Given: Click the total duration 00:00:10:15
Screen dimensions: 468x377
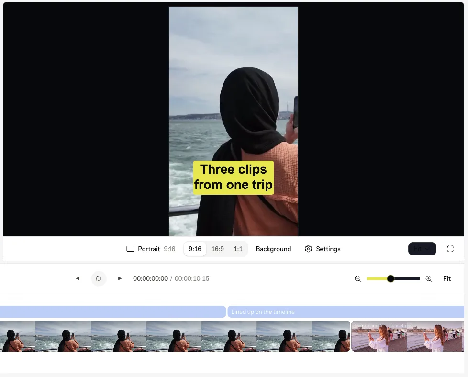Looking at the screenshot, I should click(x=192, y=278).
